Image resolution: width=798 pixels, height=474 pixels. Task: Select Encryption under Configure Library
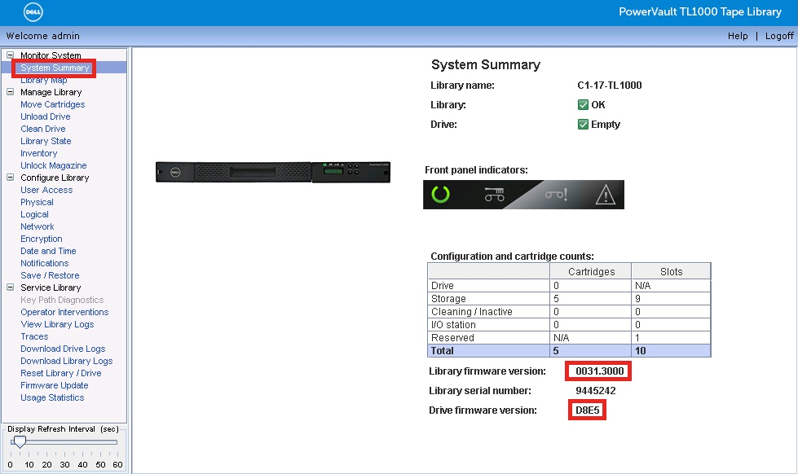pyautogui.click(x=41, y=238)
